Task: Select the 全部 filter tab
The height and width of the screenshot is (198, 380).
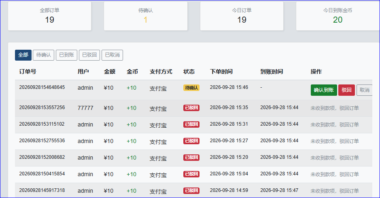Action: 23,55
